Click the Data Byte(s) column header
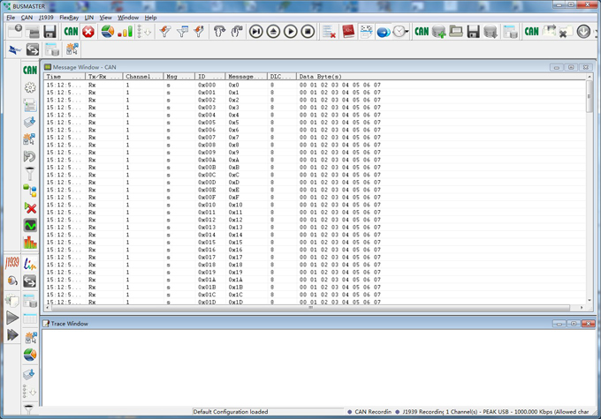Screen dimensions: 601x419 (x=354, y=77)
